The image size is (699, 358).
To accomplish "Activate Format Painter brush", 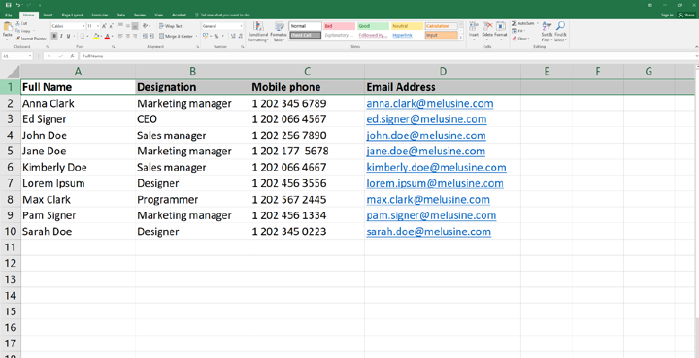I will [x=30, y=38].
